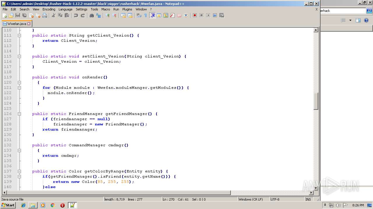
Task: Open the Plugins menu
Action: 127,9
